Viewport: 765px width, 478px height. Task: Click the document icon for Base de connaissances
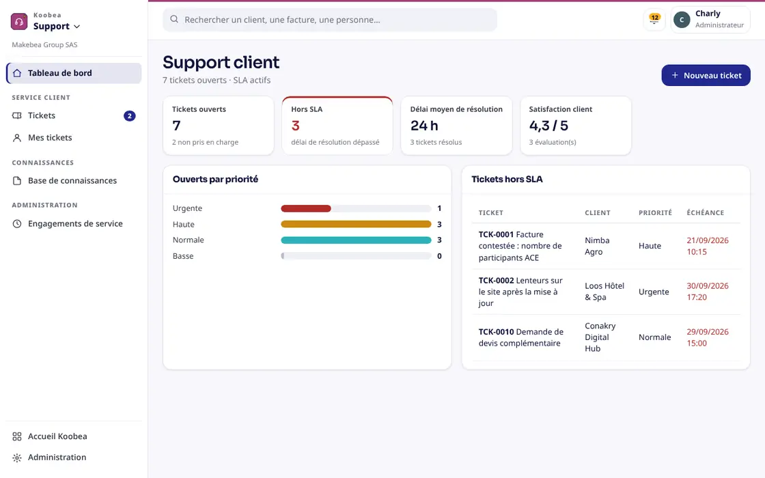[17, 180]
